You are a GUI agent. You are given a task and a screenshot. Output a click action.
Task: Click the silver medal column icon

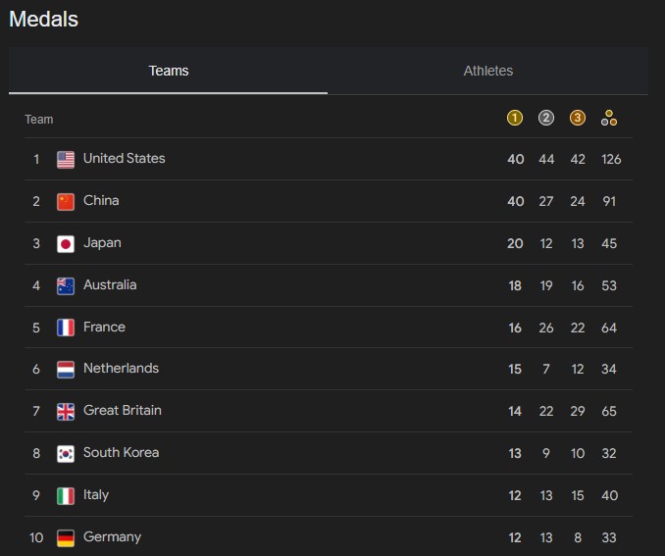tap(545, 118)
